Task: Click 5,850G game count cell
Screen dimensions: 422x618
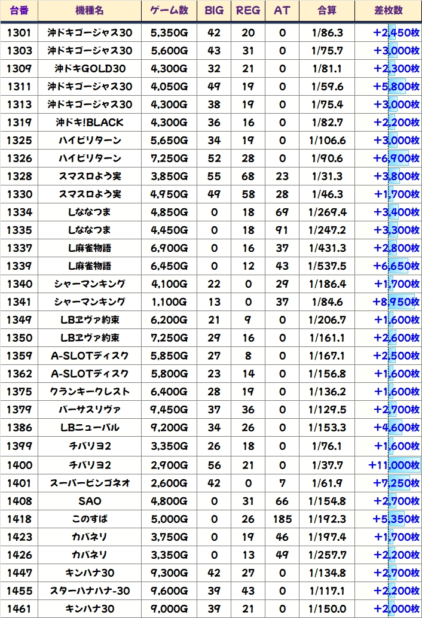Action: 169,356
